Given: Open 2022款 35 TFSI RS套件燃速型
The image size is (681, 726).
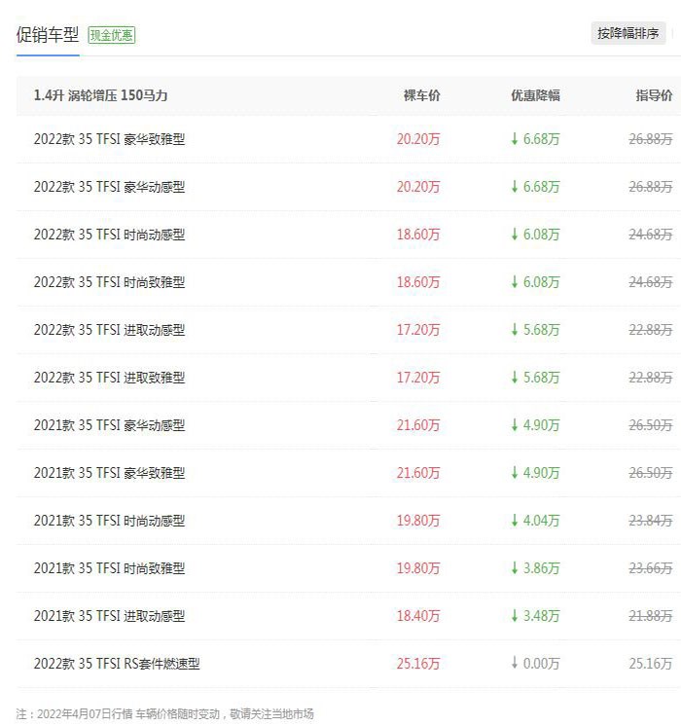Looking at the screenshot, I should point(117,664).
